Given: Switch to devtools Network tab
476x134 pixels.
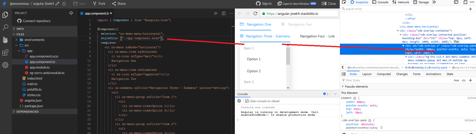Looking at the screenshot, I should point(401,2).
